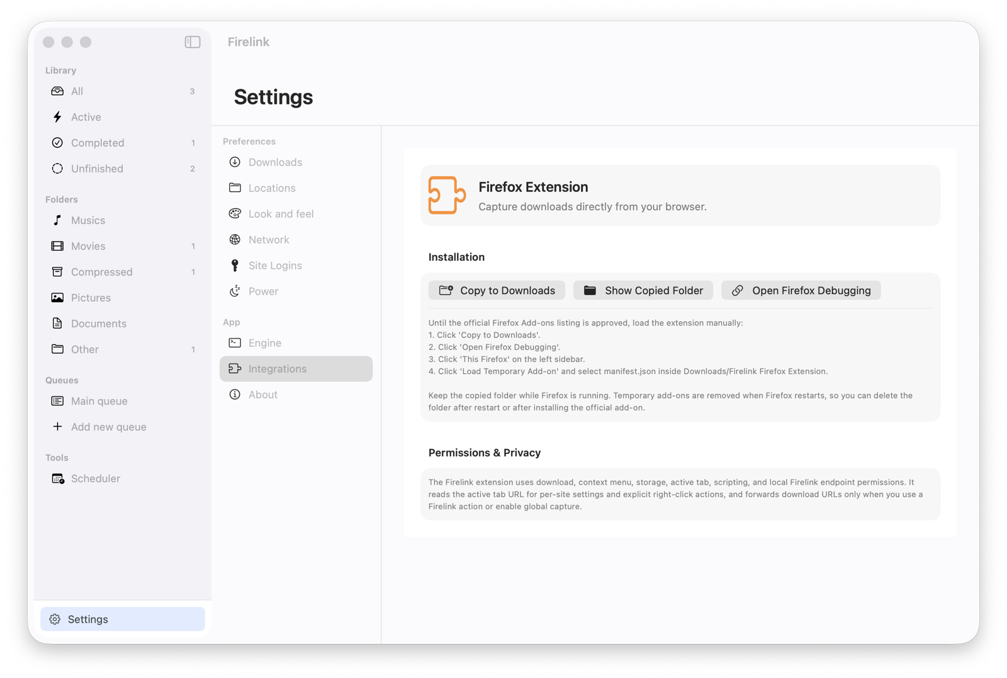Select the Pictures photo icon

pos(57,298)
